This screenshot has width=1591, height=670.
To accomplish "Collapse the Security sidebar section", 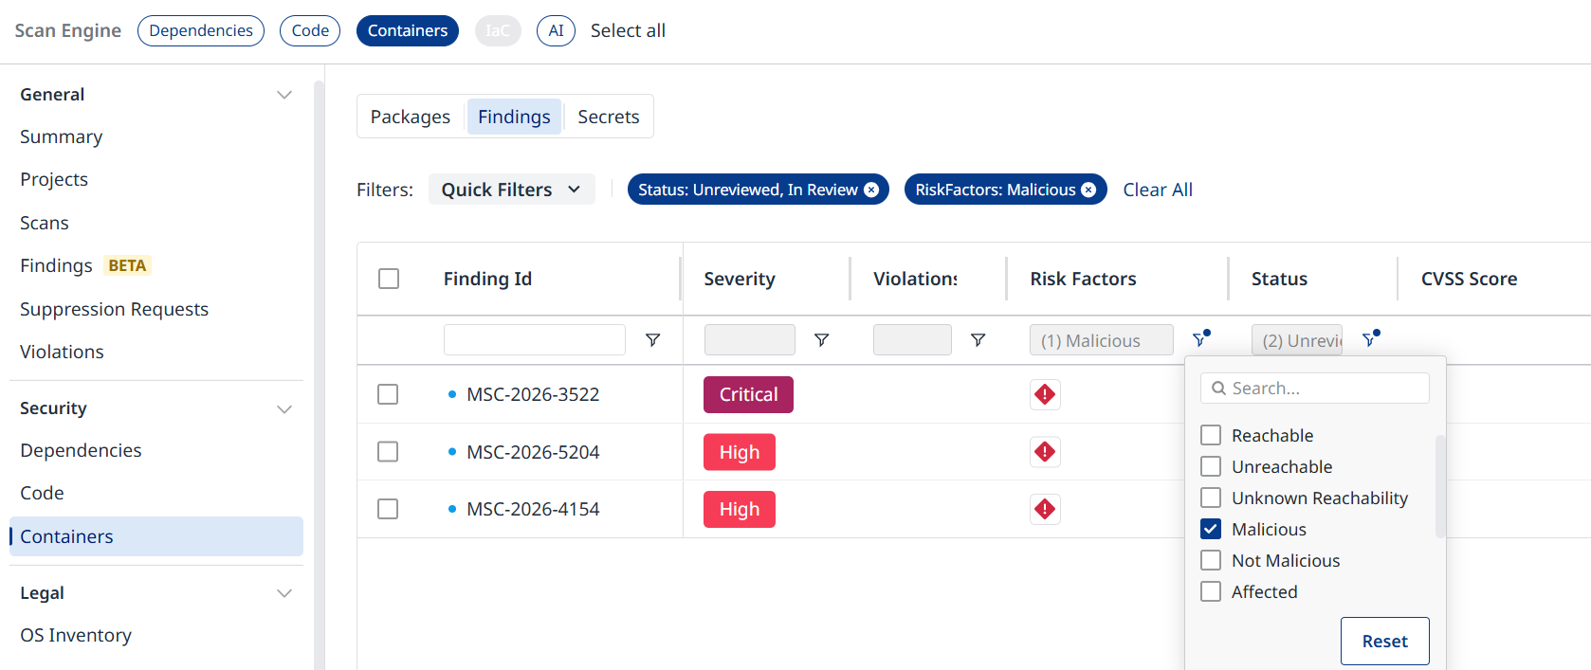I will [x=283, y=409].
